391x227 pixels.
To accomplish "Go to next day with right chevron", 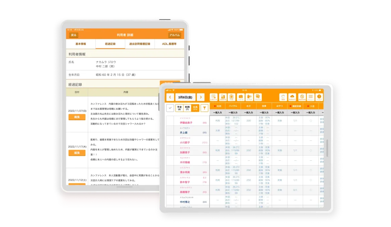I will (201, 97).
